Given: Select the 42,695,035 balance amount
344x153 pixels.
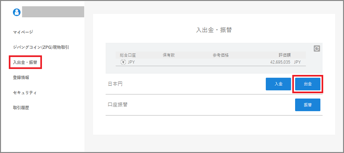Looking at the screenshot, I should pyautogui.click(x=280, y=62).
